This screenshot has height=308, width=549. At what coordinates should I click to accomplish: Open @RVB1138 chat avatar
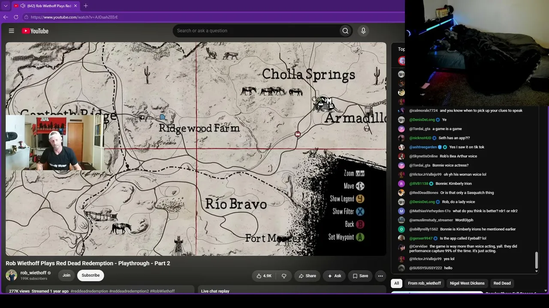click(401, 184)
